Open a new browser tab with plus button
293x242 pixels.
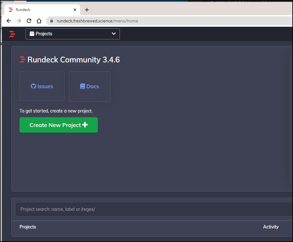click(87, 10)
